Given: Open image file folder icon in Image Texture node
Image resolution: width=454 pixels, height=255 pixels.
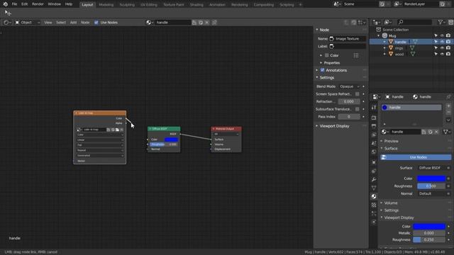Looking at the screenshot, I should point(117,130).
